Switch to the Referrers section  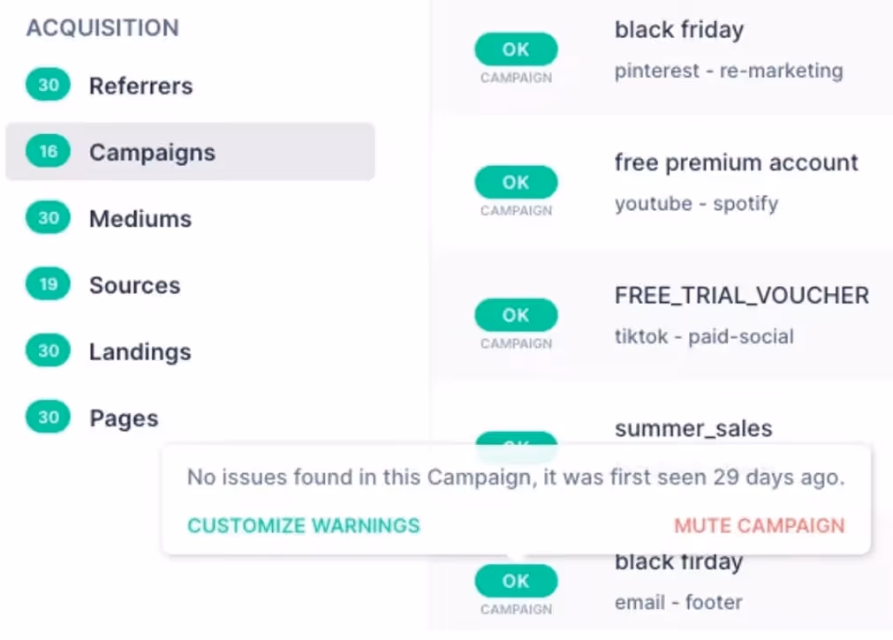pos(140,85)
